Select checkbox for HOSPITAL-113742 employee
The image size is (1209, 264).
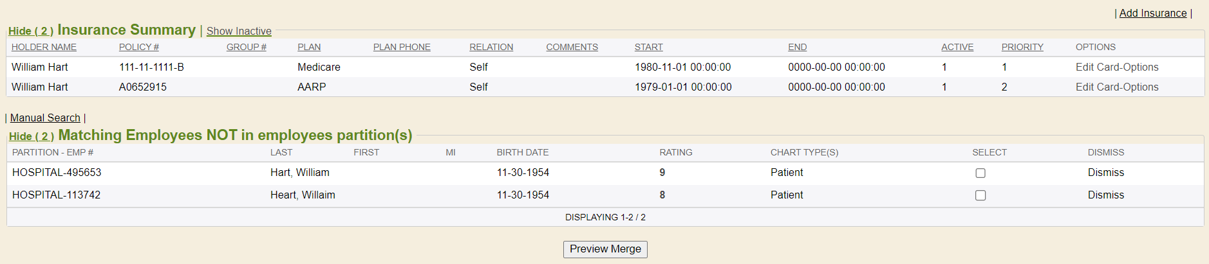[x=980, y=195]
